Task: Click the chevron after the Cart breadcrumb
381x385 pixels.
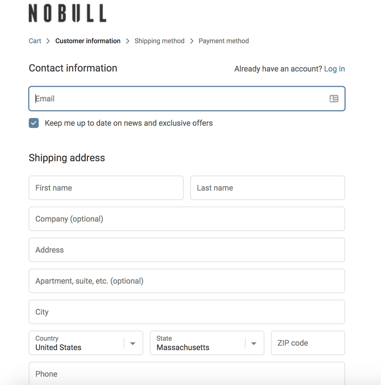Action: (x=48, y=41)
